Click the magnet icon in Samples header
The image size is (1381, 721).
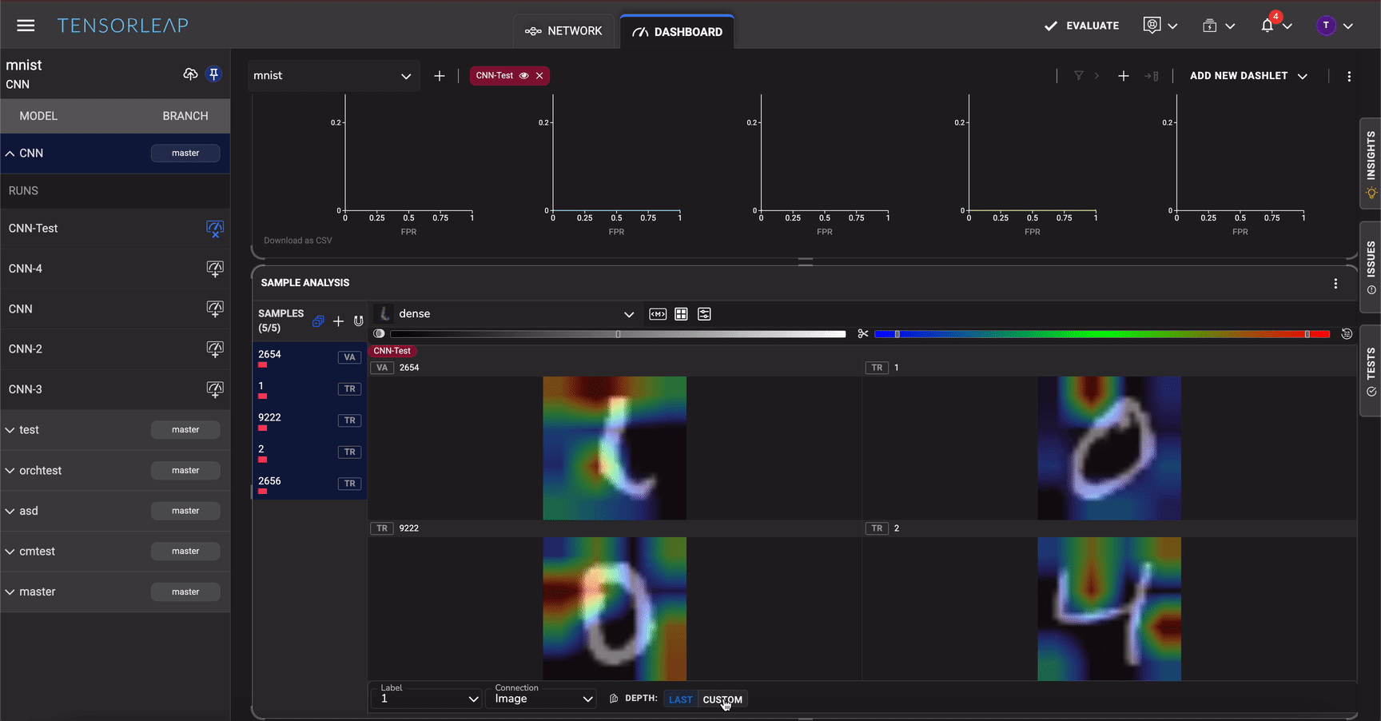[x=359, y=321]
